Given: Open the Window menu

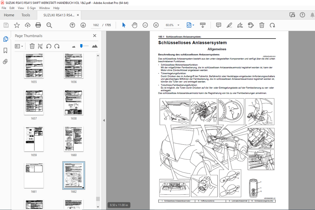Looking at the screenshot, I should click(x=44, y=8).
